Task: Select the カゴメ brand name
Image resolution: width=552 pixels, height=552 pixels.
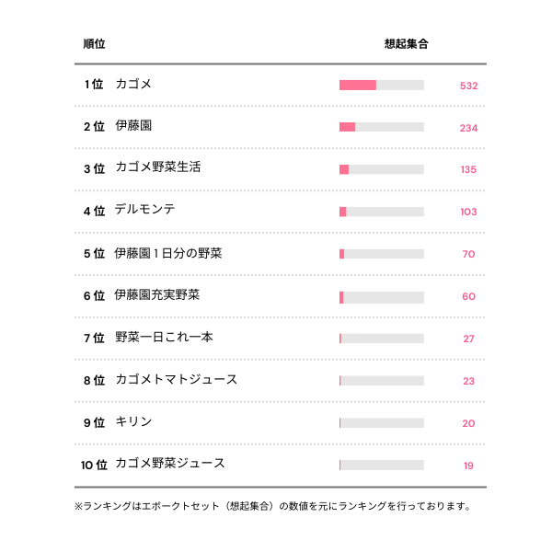Action: click(x=133, y=85)
